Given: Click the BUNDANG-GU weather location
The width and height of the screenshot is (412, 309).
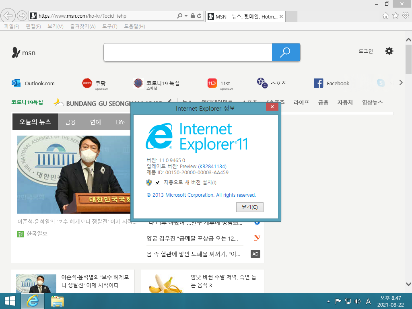Looking at the screenshot, I should (x=98, y=103).
